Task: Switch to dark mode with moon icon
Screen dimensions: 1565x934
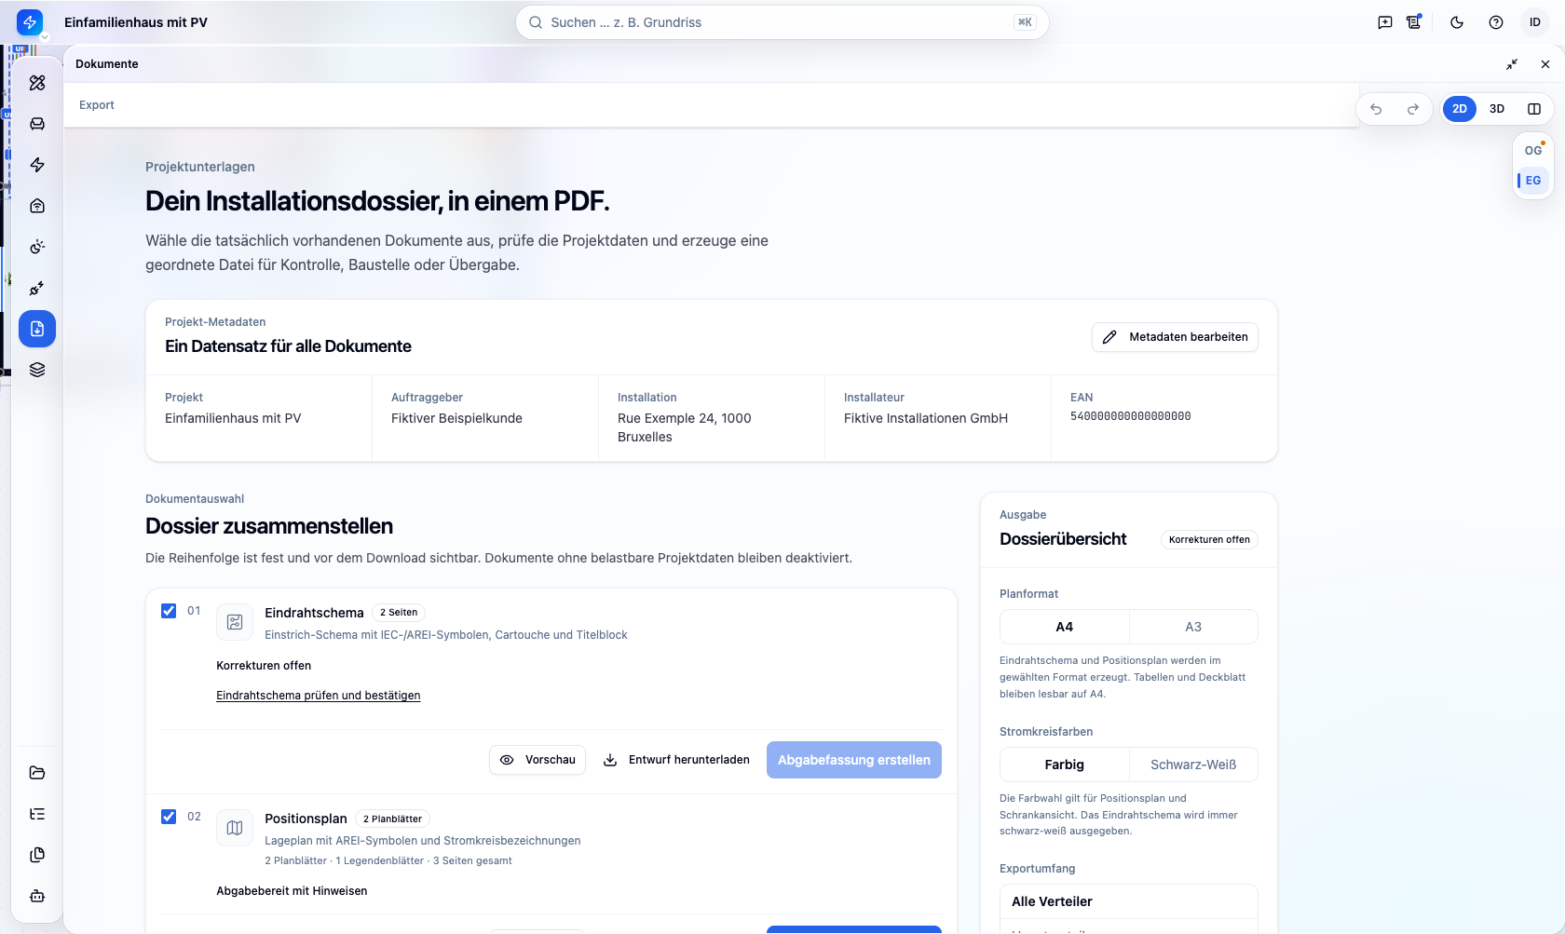Action: point(1457,22)
